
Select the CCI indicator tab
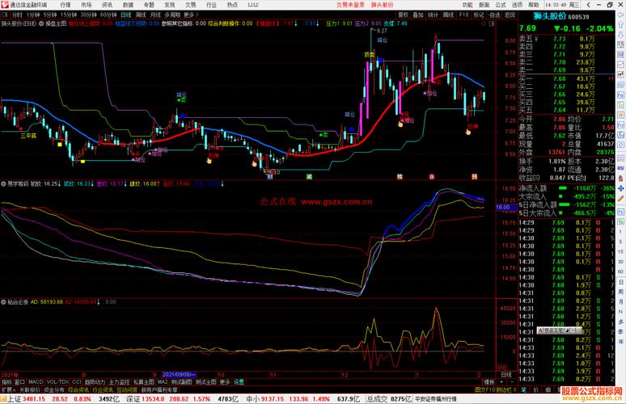(76, 382)
